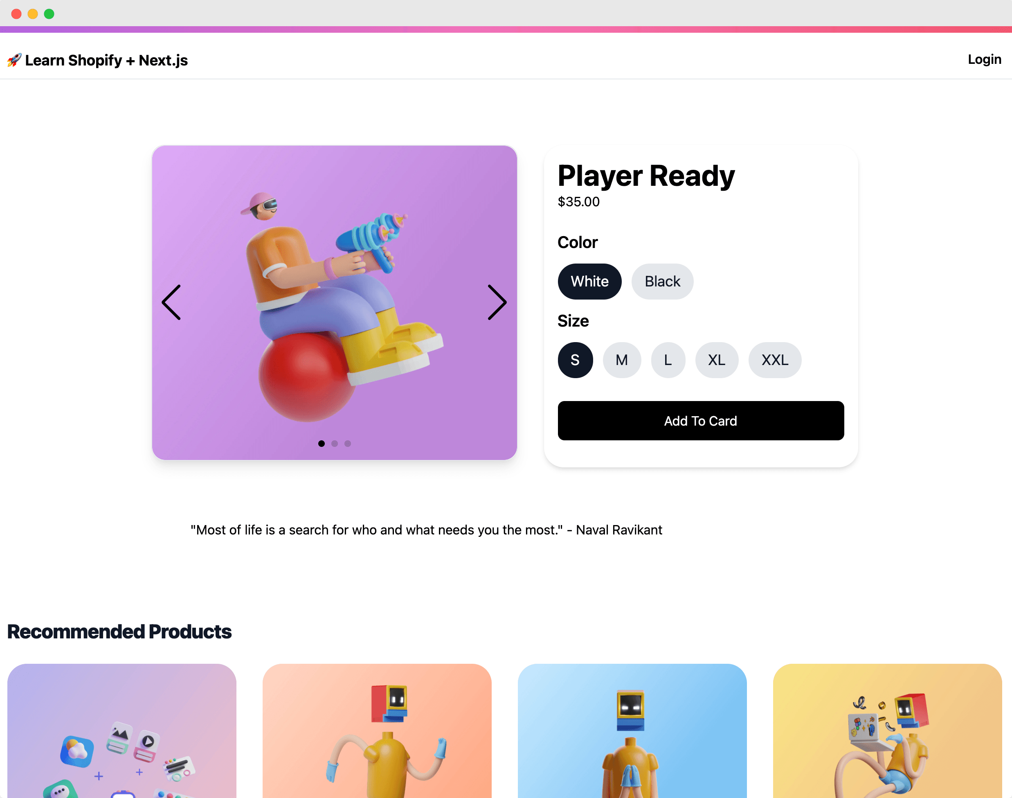
Task: Select size XL
Action: pyautogui.click(x=716, y=360)
